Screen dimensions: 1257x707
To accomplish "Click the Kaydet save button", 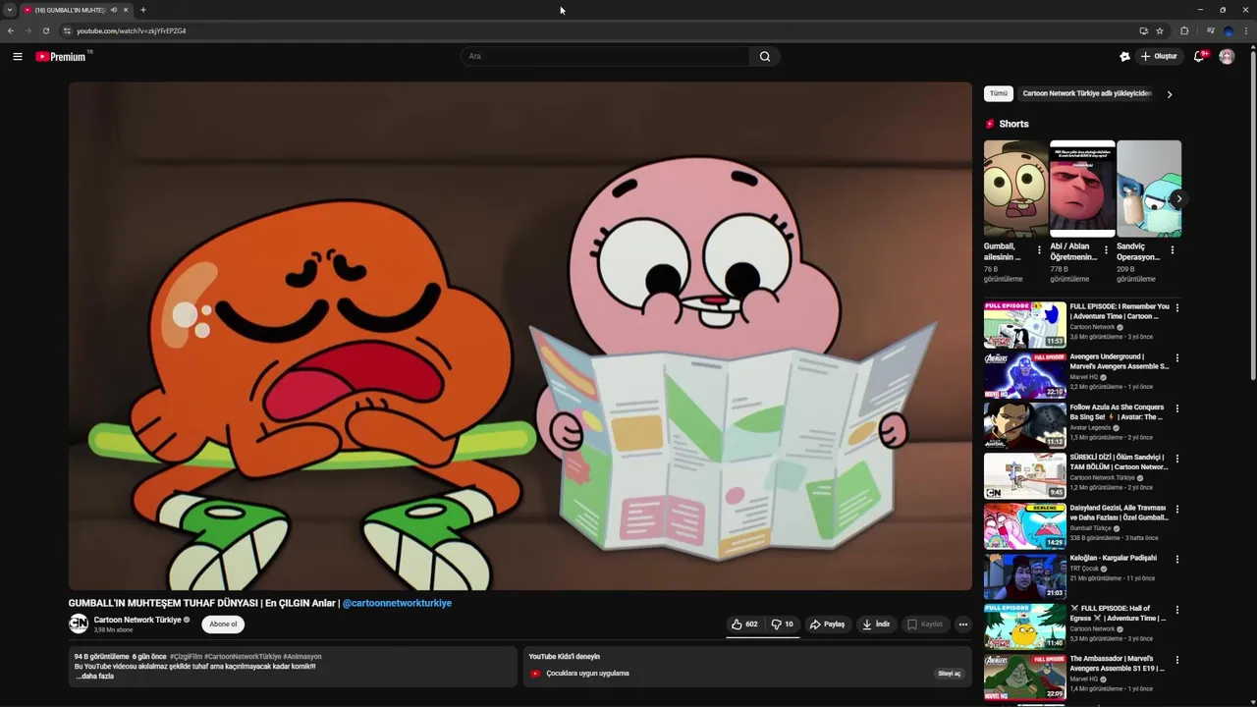I will pyautogui.click(x=924, y=625).
